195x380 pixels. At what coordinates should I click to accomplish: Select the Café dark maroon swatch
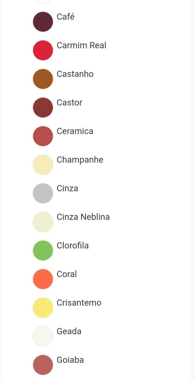[43, 22]
